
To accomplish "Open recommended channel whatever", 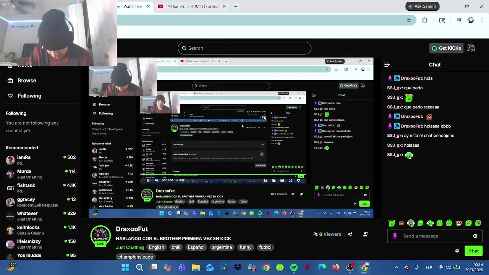I will point(40,216).
